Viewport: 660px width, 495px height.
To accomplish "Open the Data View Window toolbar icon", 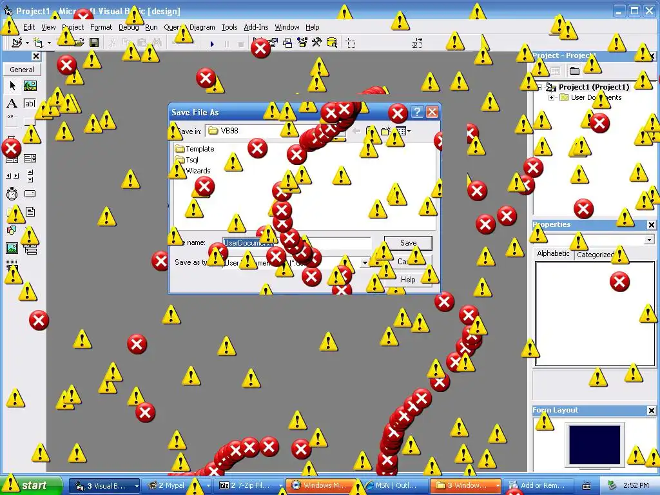I will pyautogui.click(x=332, y=43).
